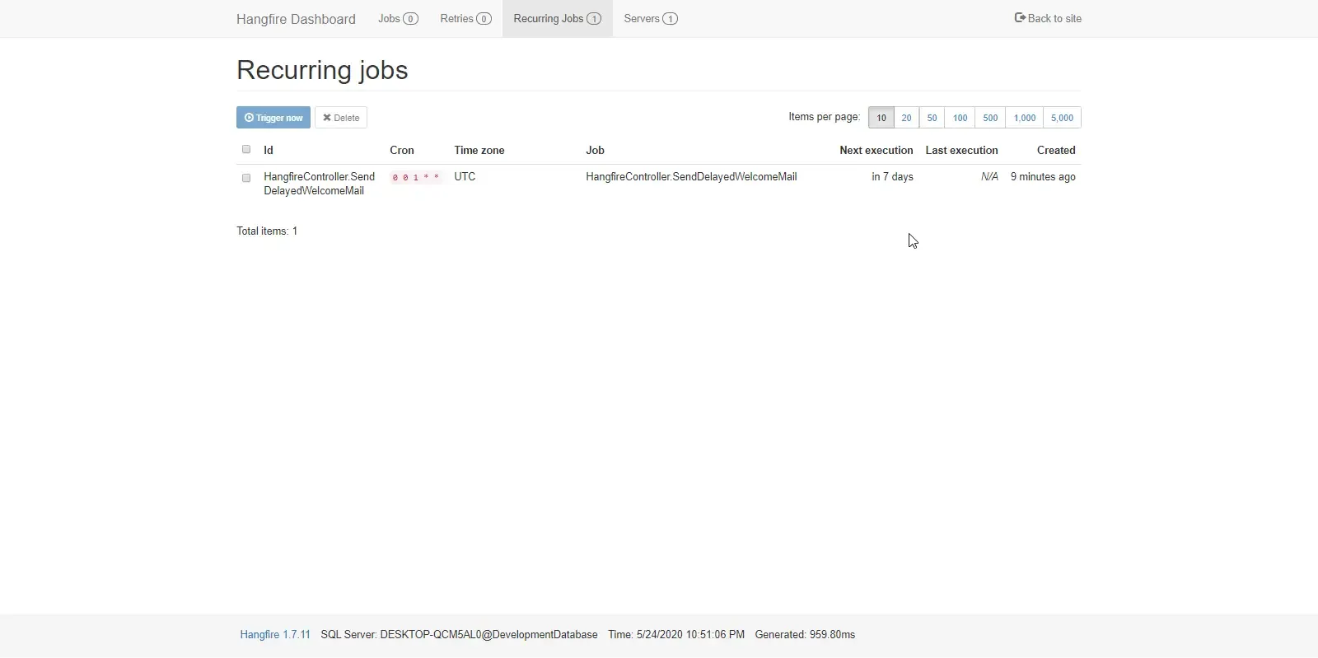
Task: Open the Jobs tab
Action: pos(398,19)
